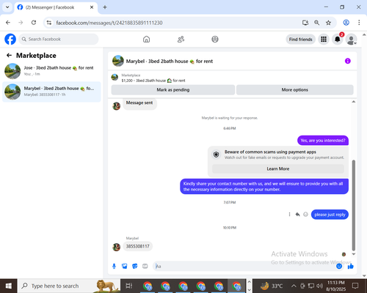Click the browser Forward button
This screenshot has height=293, width=367.
21,23
